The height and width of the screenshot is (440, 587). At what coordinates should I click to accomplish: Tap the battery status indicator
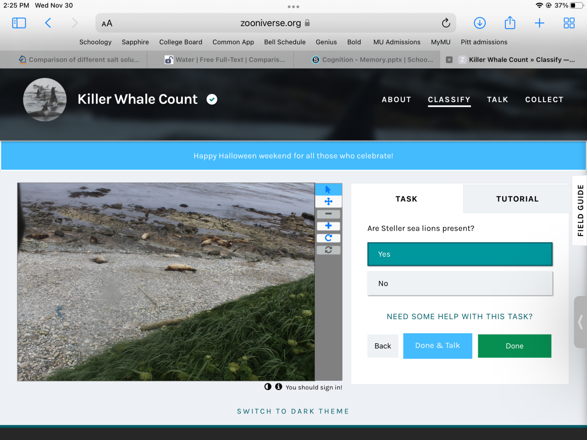click(576, 5)
